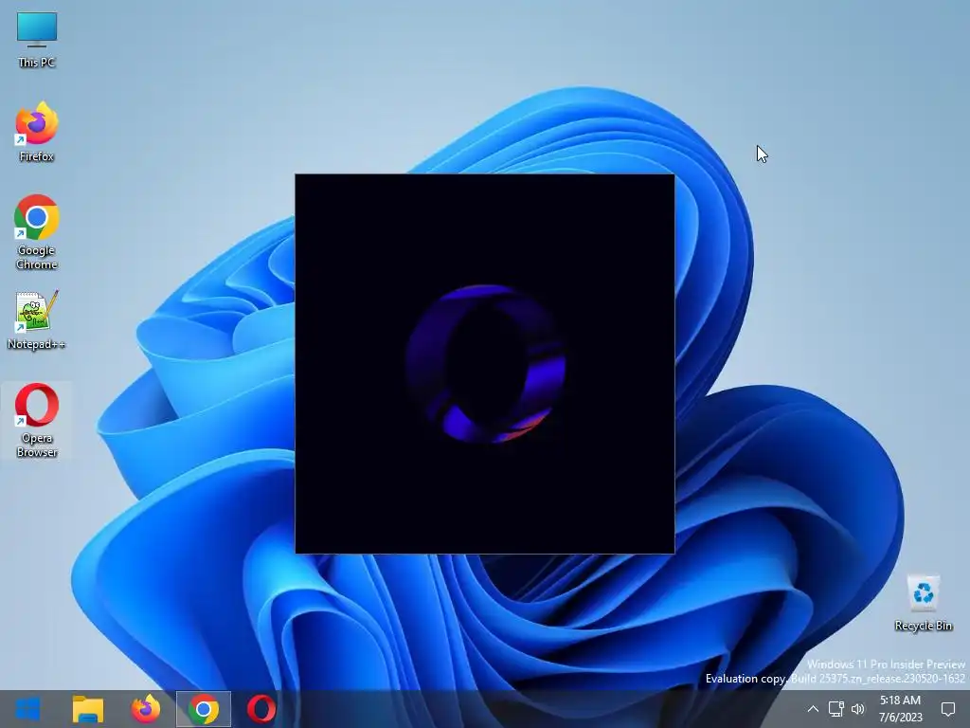Show hidden tray icons chevron
The width and height of the screenshot is (970, 728).
[x=813, y=709]
